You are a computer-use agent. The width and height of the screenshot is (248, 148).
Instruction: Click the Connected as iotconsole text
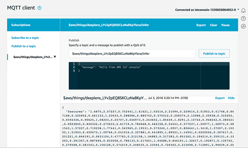206,10
